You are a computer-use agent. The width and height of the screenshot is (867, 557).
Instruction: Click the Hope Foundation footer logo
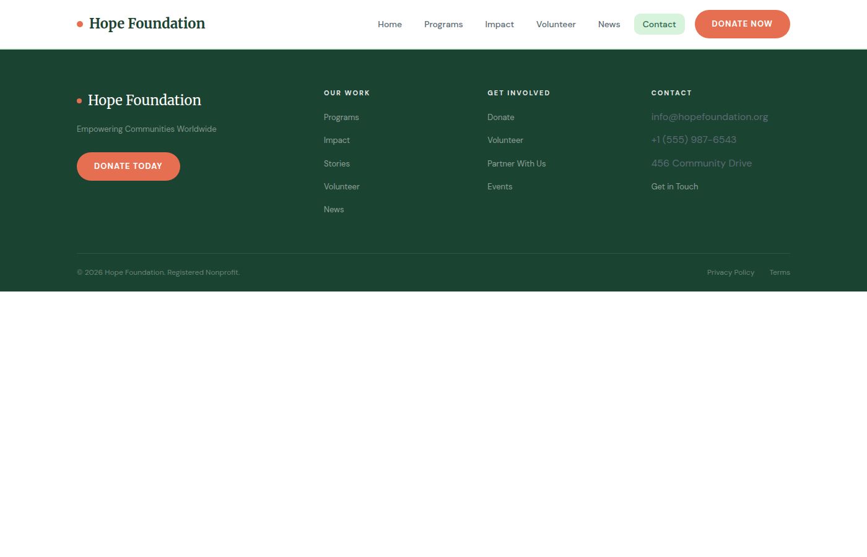[x=139, y=100]
